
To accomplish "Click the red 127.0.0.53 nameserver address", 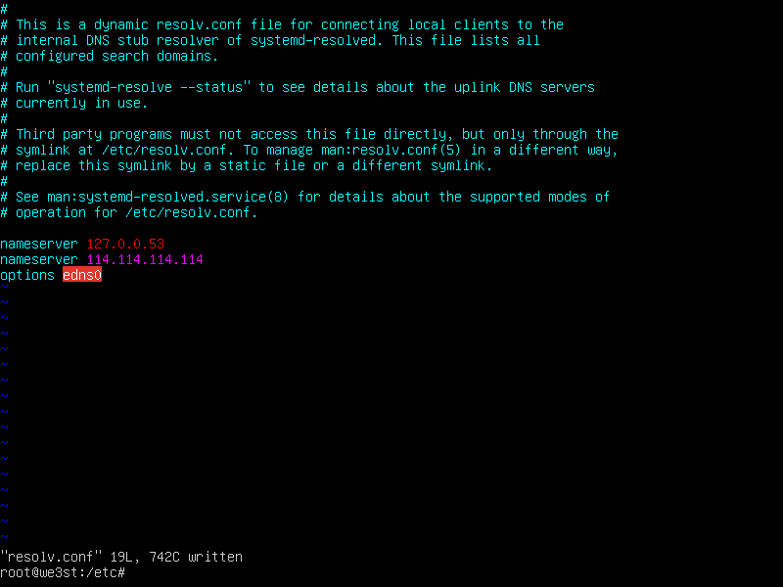I will pyautogui.click(x=125, y=244).
